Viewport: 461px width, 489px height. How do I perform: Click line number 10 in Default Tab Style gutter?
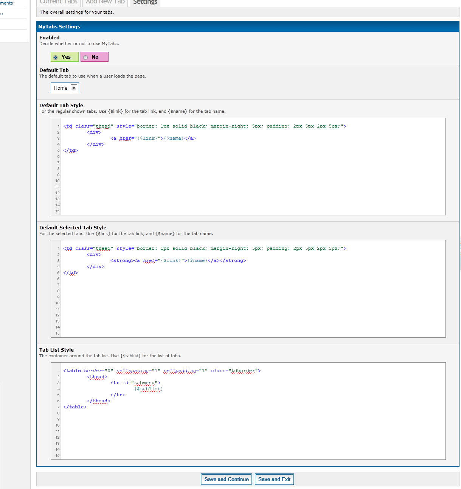[x=57, y=181]
